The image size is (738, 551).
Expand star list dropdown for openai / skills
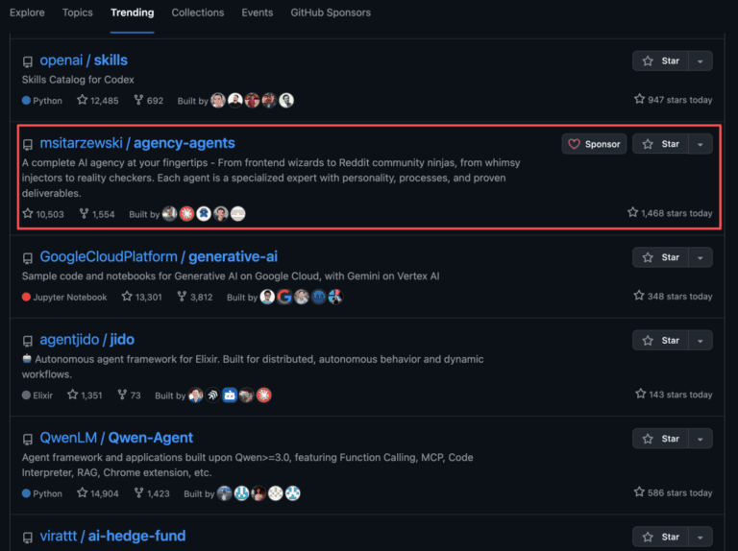tap(701, 61)
